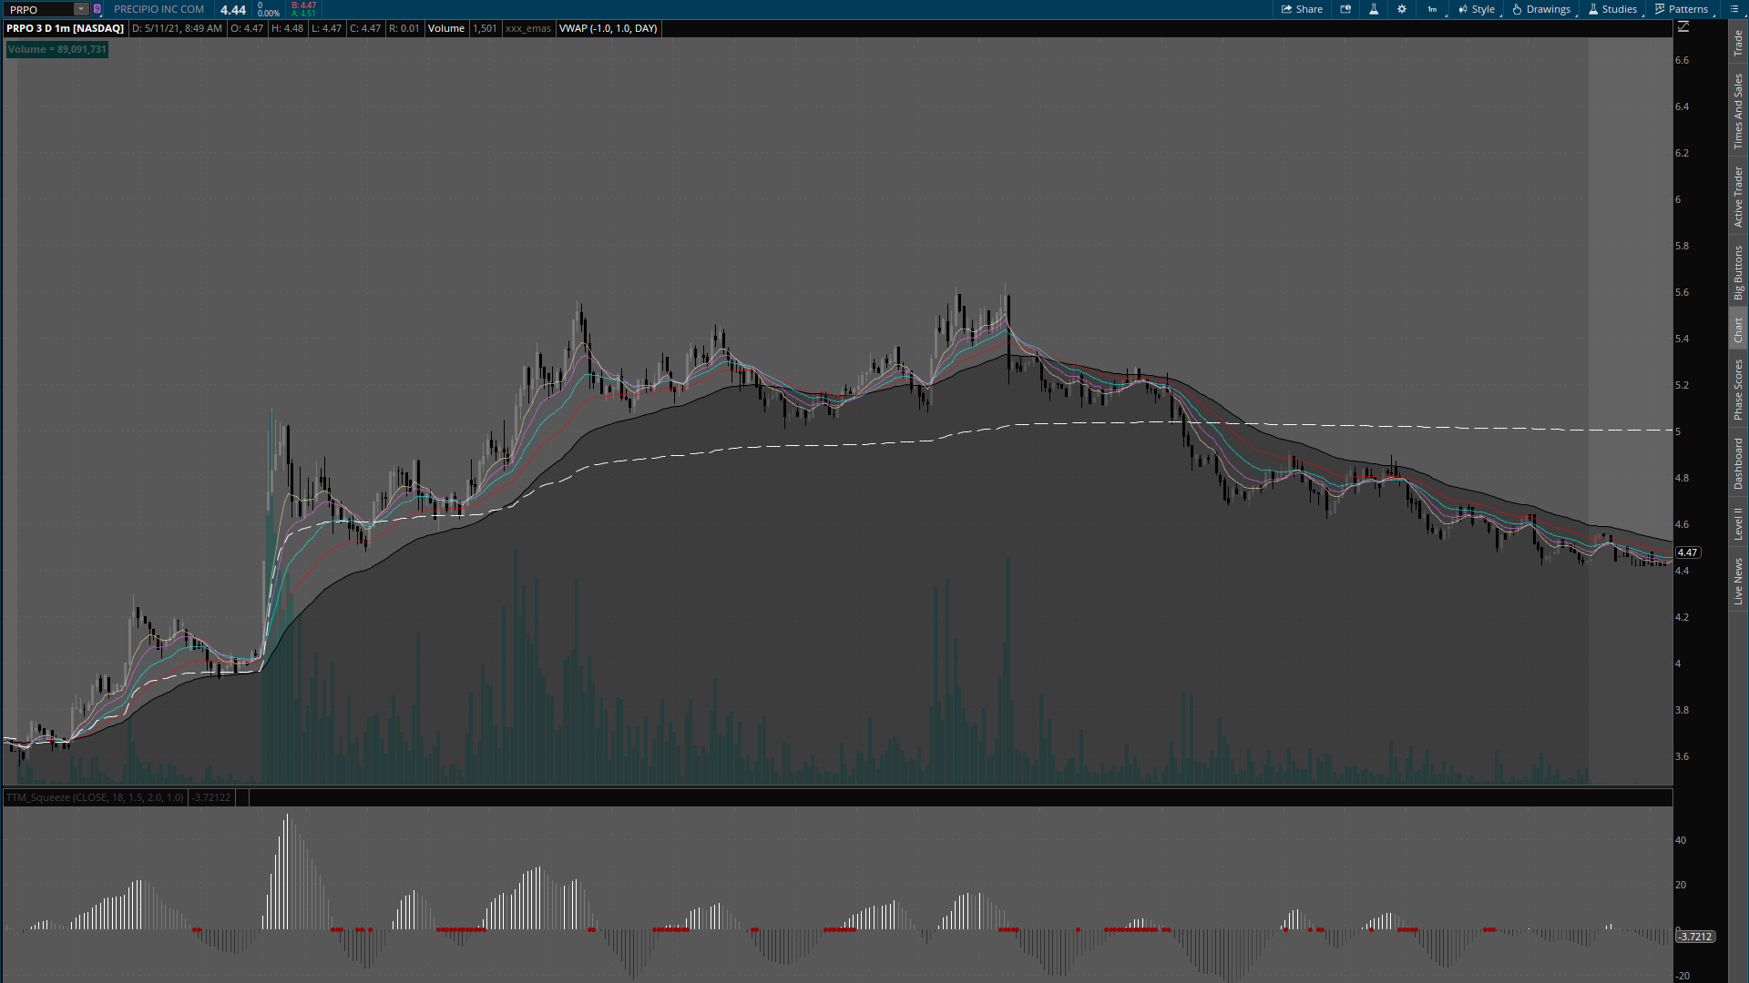Open chart settings gear icon
Screen dimensions: 1749x983
1402,9
